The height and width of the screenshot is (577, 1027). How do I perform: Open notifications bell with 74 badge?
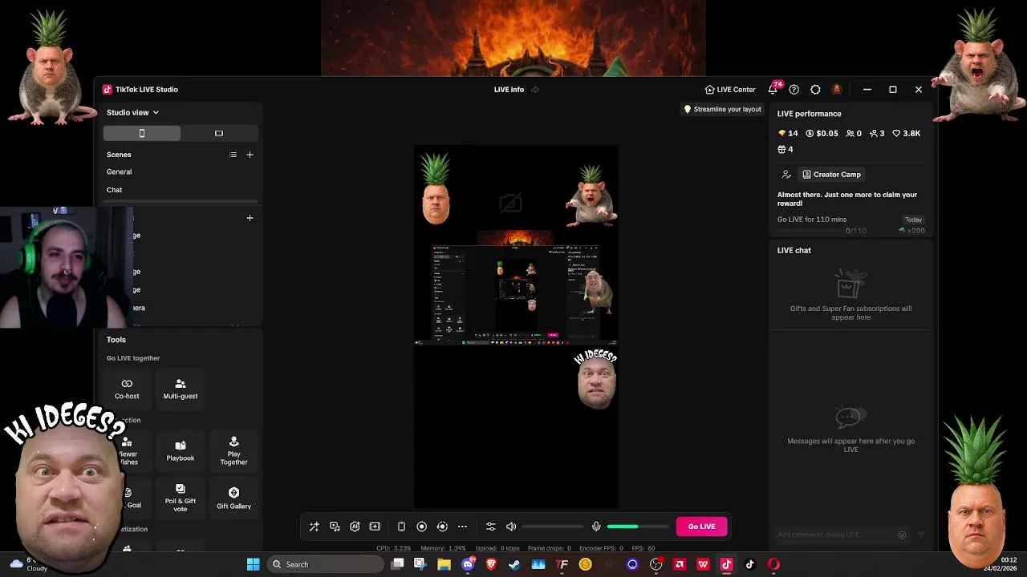773,89
